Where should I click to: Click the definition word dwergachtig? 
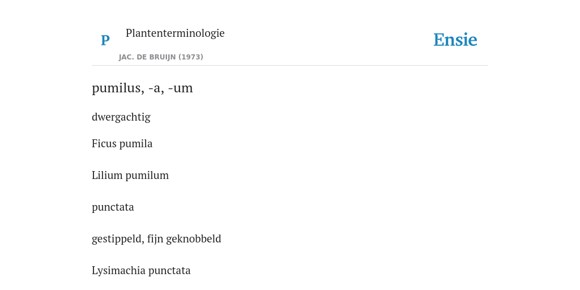coord(121,117)
